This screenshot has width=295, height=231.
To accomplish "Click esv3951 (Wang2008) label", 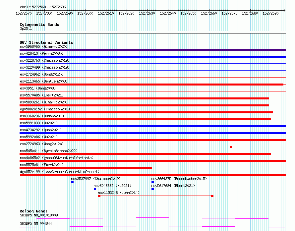I will (x=38, y=88).
